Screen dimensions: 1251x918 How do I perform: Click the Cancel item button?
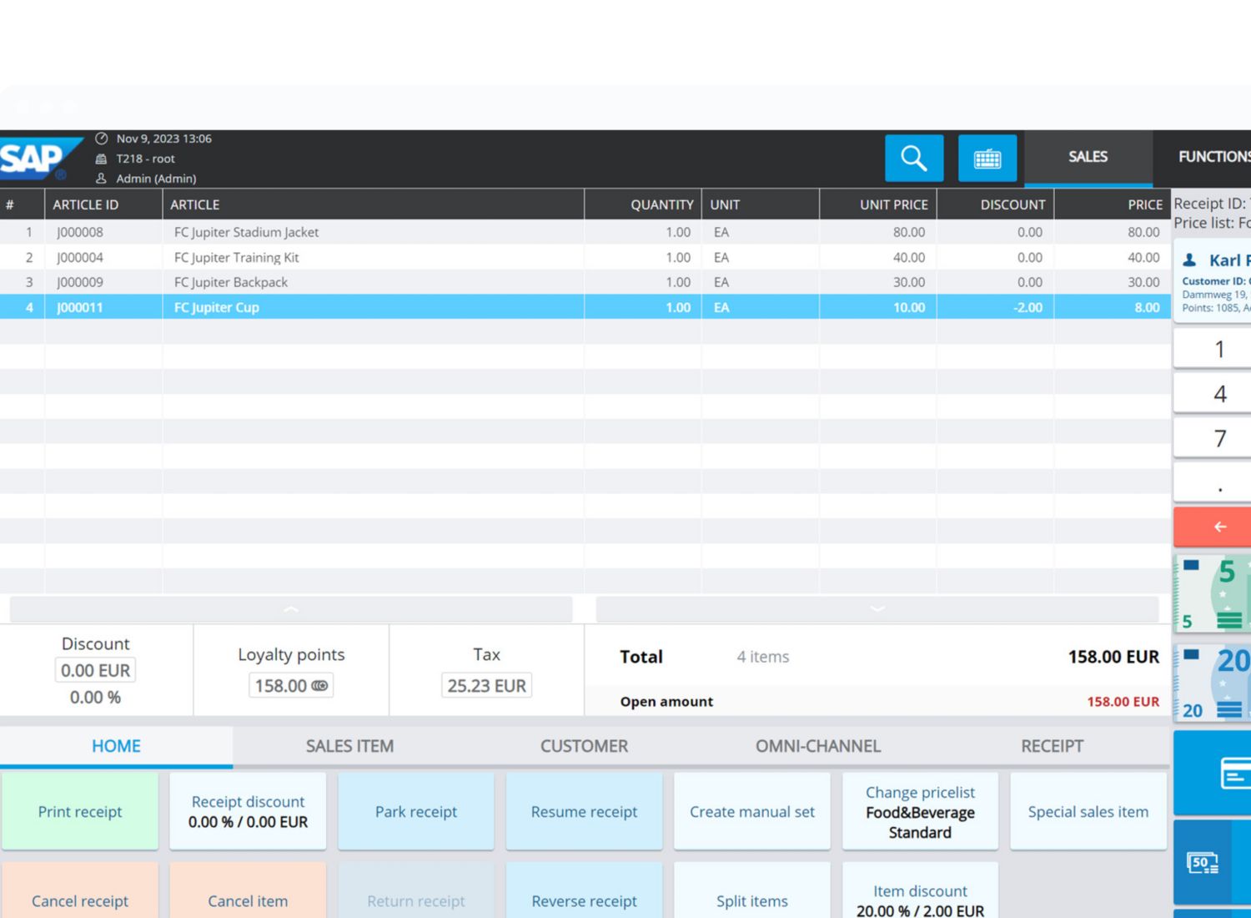[248, 900]
